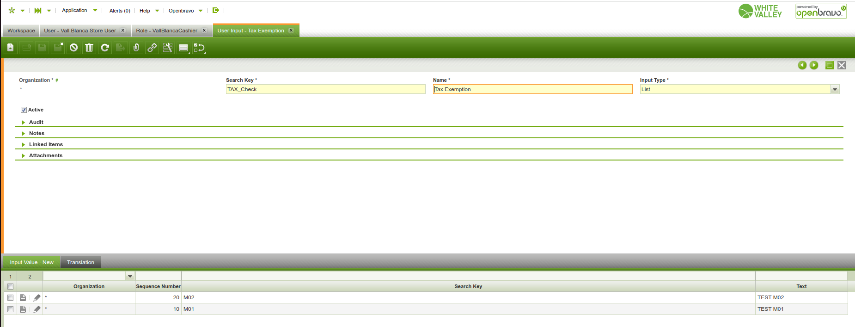Close the Role - VallBlancaCashier tab

(x=204, y=31)
